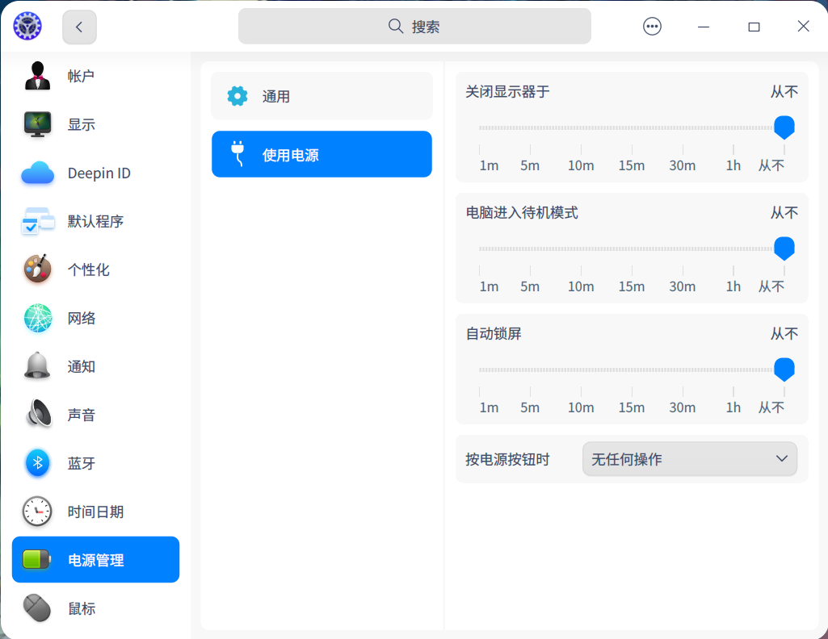Viewport: 828px width, 639px height.
Task: Click the 通知 bell icon
Action: 36,366
